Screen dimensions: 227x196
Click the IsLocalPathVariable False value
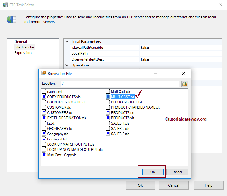click(x=145, y=48)
